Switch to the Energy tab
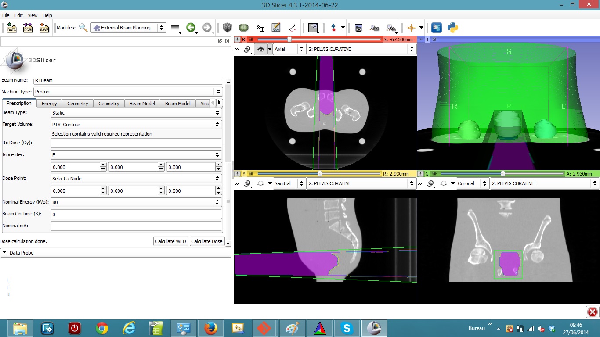 click(x=49, y=104)
